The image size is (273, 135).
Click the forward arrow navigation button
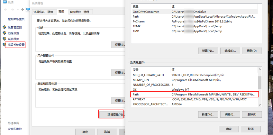point(12,10)
